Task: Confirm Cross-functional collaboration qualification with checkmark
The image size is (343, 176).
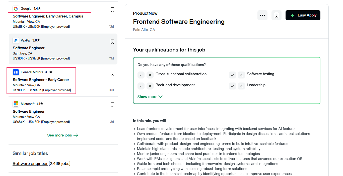Action: coord(141,75)
